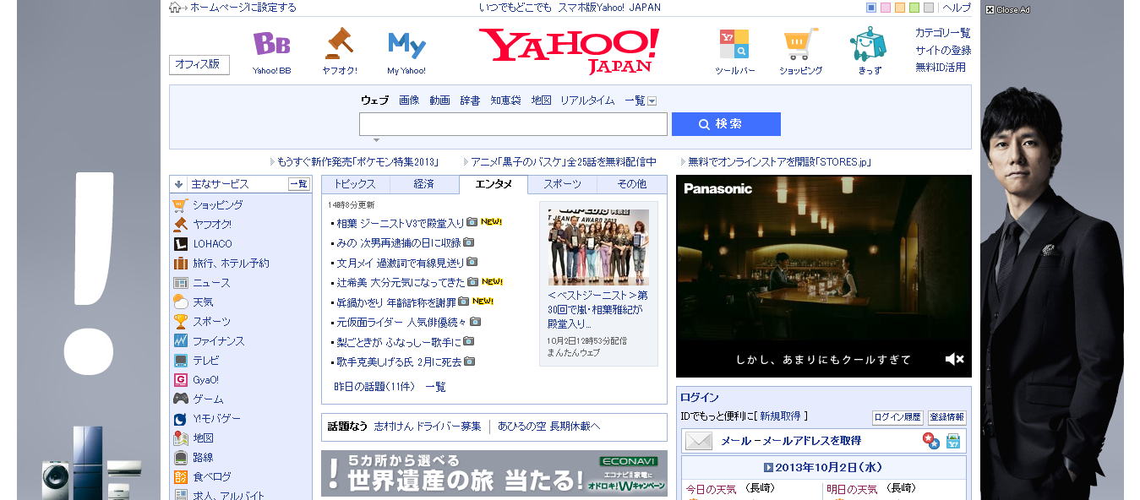Click the home icon beside ホームページに設定する

point(175,8)
